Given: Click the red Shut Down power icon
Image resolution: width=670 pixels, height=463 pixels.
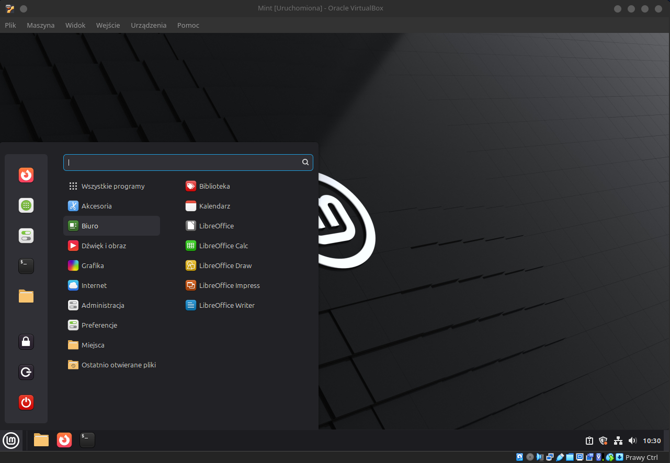Looking at the screenshot, I should (26, 402).
